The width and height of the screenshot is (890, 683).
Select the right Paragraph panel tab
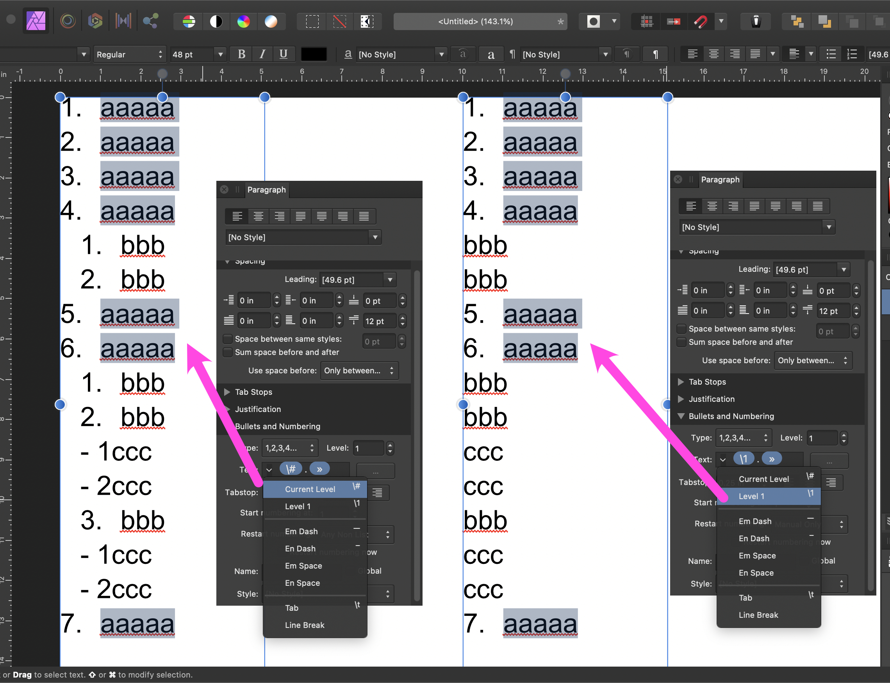click(x=721, y=180)
